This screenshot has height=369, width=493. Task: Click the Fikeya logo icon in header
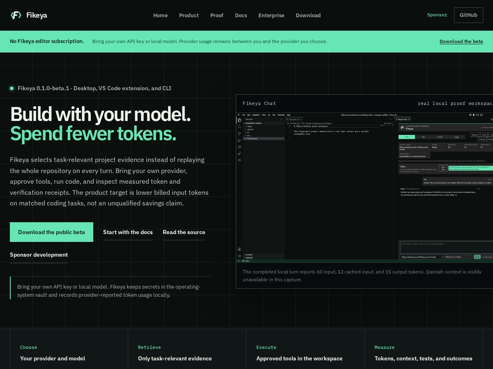click(x=16, y=15)
